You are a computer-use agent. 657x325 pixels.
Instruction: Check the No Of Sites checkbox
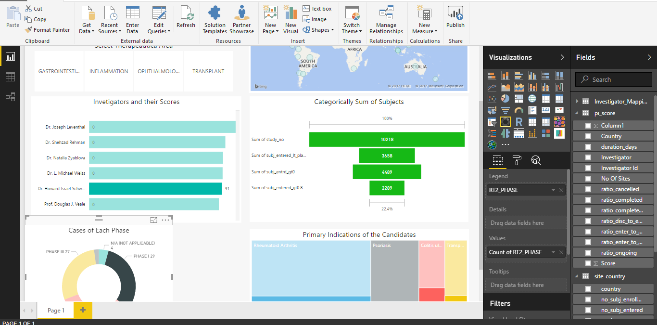tap(588, 179)
